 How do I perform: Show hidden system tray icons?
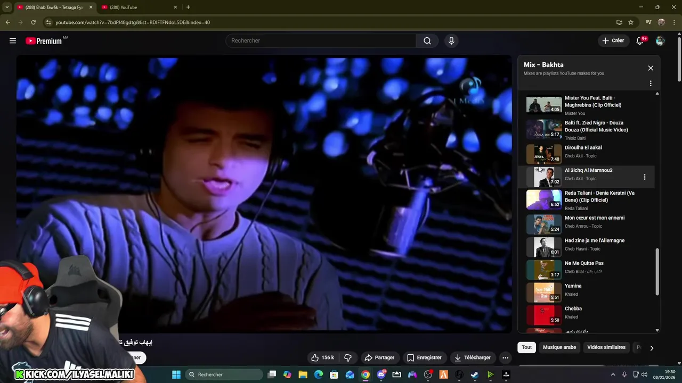pyautogui.click(x=613, y=374)
